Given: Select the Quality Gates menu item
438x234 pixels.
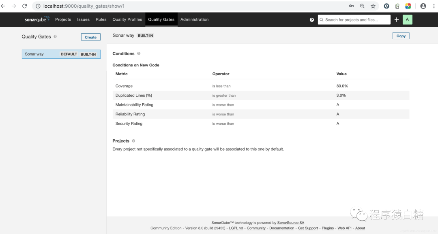Looking at the screenshot, I should pyautogui.click(x=161, y=19).
